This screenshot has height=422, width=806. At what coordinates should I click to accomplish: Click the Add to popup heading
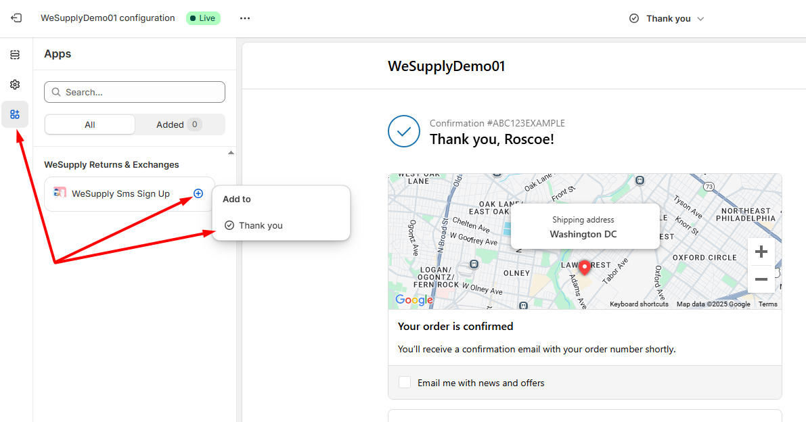coord(236,200)
